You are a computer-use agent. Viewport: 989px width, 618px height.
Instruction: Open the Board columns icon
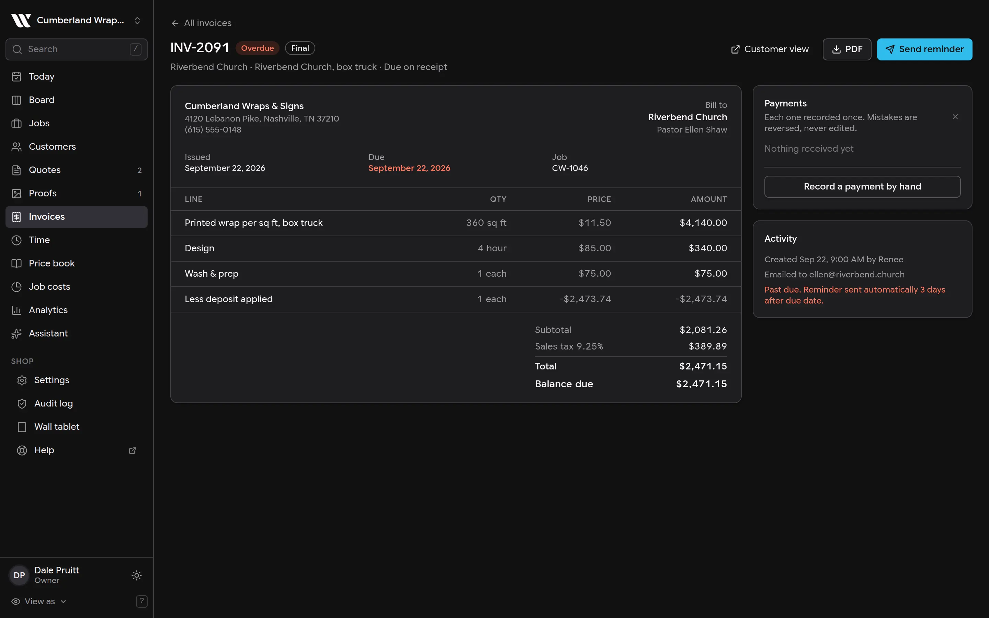(x=16, y=100)
